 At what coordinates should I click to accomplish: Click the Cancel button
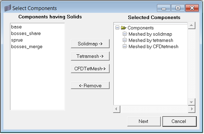pyautogui.click(x=179, y=122)
